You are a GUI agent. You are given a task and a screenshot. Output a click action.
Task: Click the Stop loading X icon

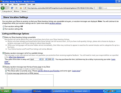tap(16, 8)
